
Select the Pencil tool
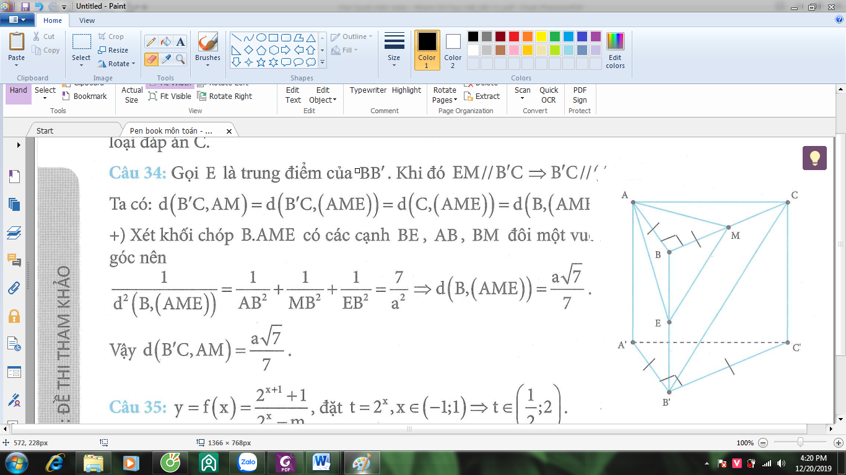point(150,42)
